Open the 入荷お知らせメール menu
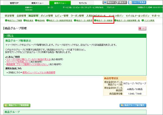 point(96,16)
